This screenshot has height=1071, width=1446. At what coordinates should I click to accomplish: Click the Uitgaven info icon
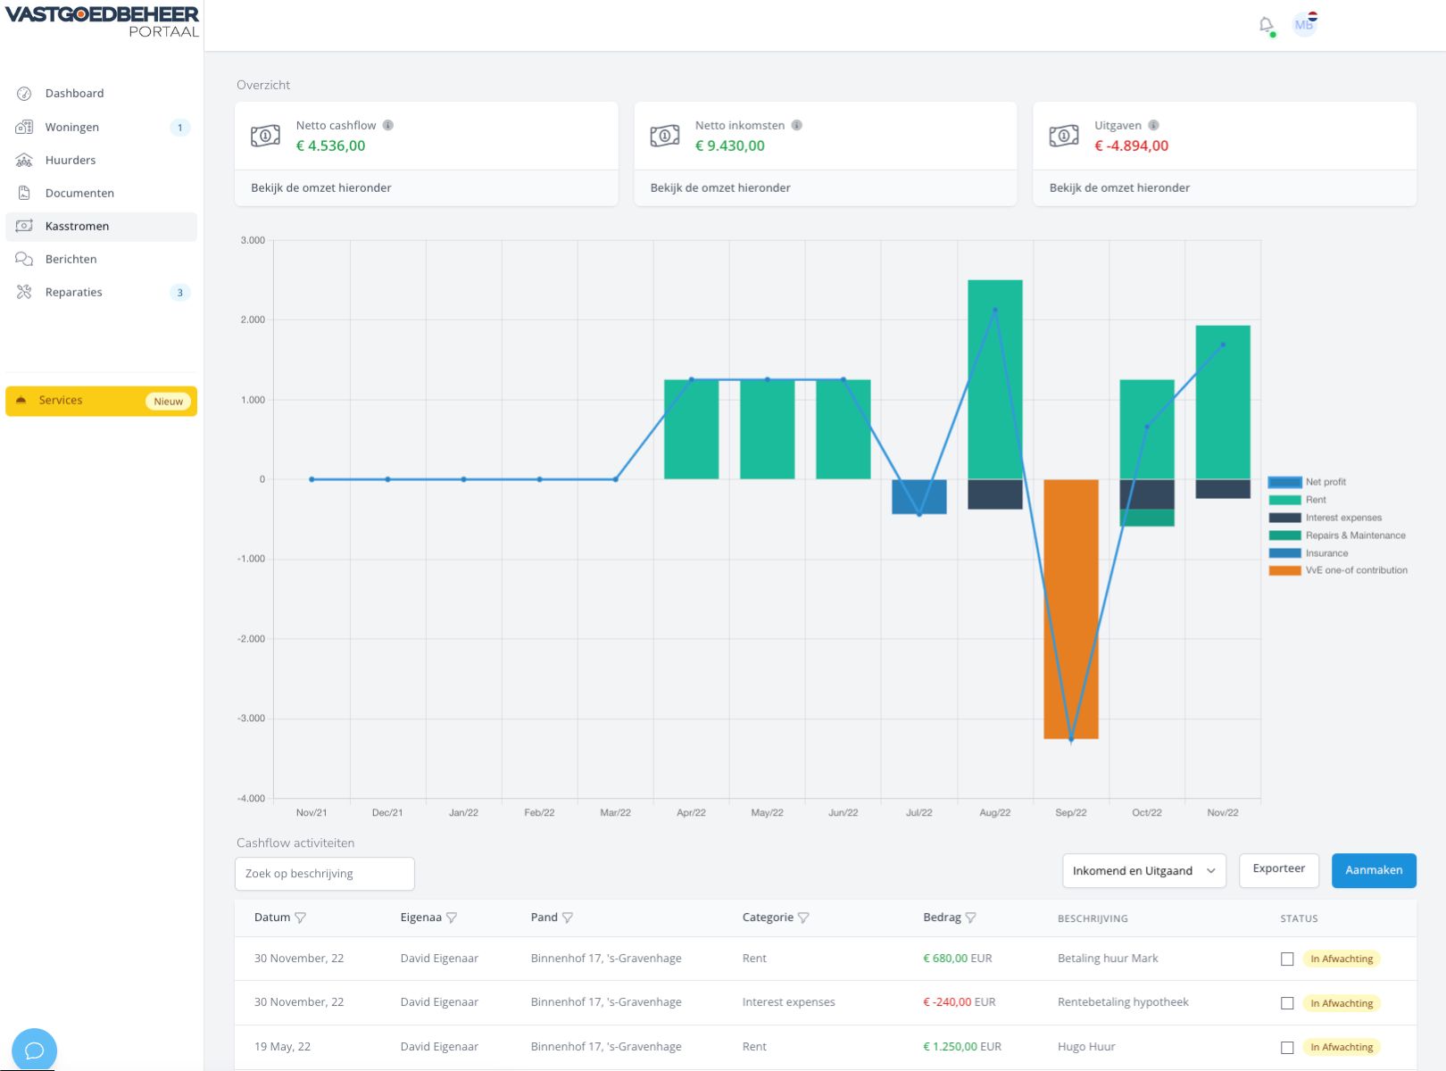(x=1153, y=125)
